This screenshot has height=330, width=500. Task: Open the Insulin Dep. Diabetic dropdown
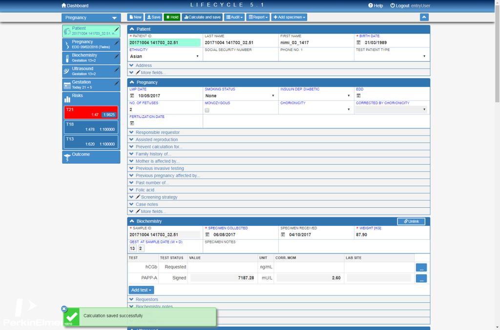pos(315,96)
